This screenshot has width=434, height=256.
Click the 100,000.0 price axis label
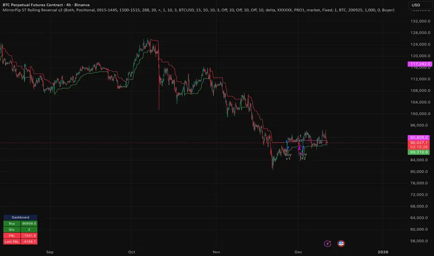(420, 114)
